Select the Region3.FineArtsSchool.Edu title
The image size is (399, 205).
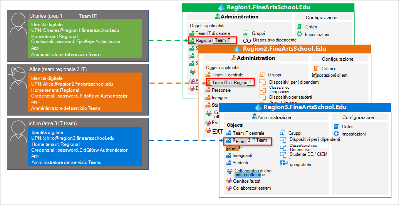pyautogui.click(x=305, y=107)
